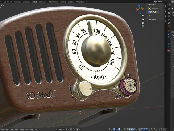Add a new workspace with plus icon
174x131 pixels.
pyautogui.click(x=87, y=2)
